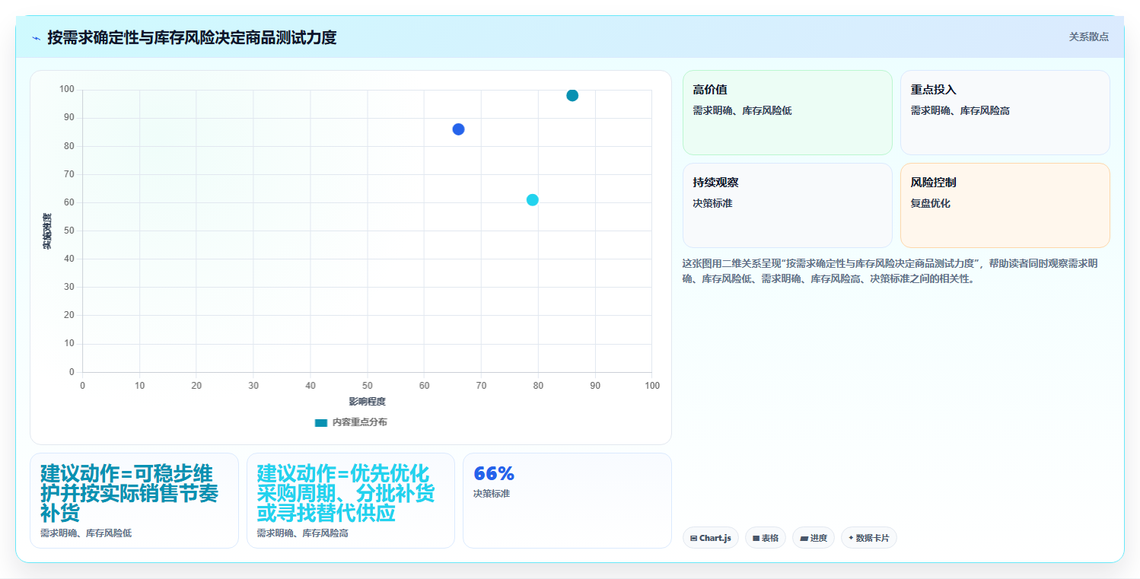
Task: Click the 影响程度 x-axis title
Action: point(368,402)
